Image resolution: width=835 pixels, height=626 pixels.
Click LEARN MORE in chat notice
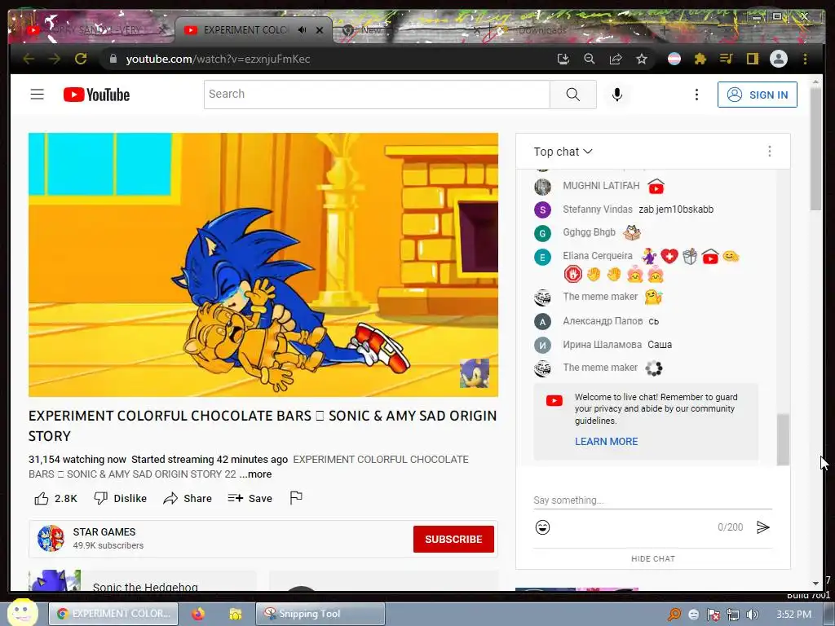606,441
